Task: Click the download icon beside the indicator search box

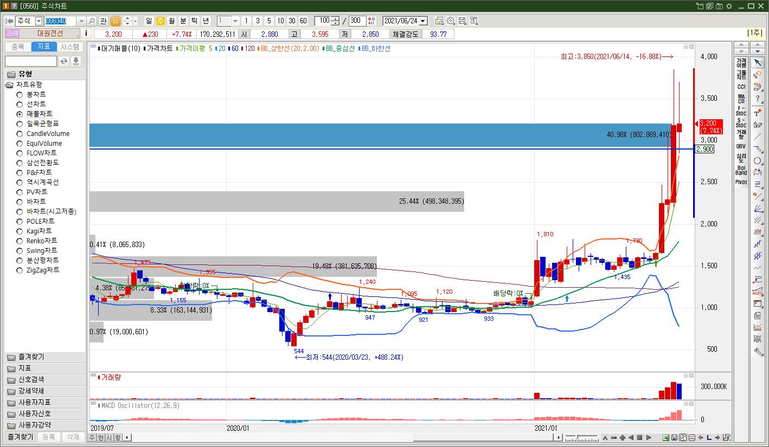Action: (x=76, y=61)
